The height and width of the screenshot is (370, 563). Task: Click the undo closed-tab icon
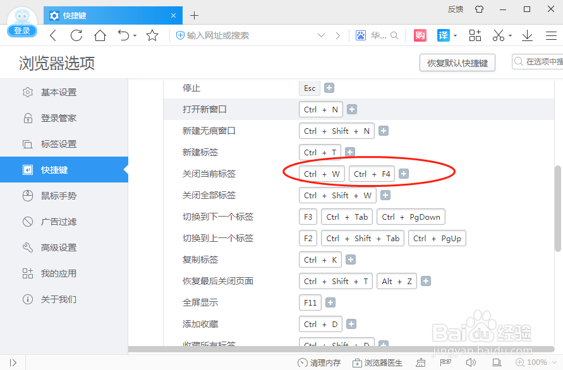pyautogui.click(x=123, y=35)
